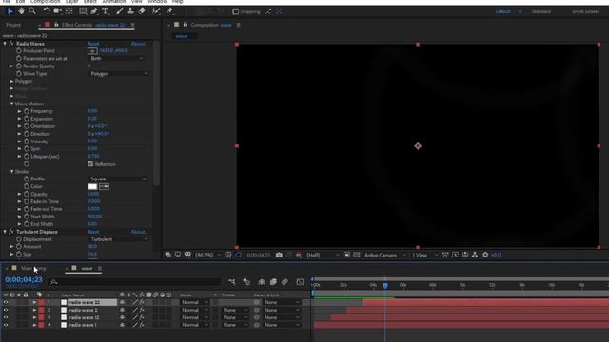Toggle the Reflection checkbox
The image size is (609, 342).
[90, 164]
